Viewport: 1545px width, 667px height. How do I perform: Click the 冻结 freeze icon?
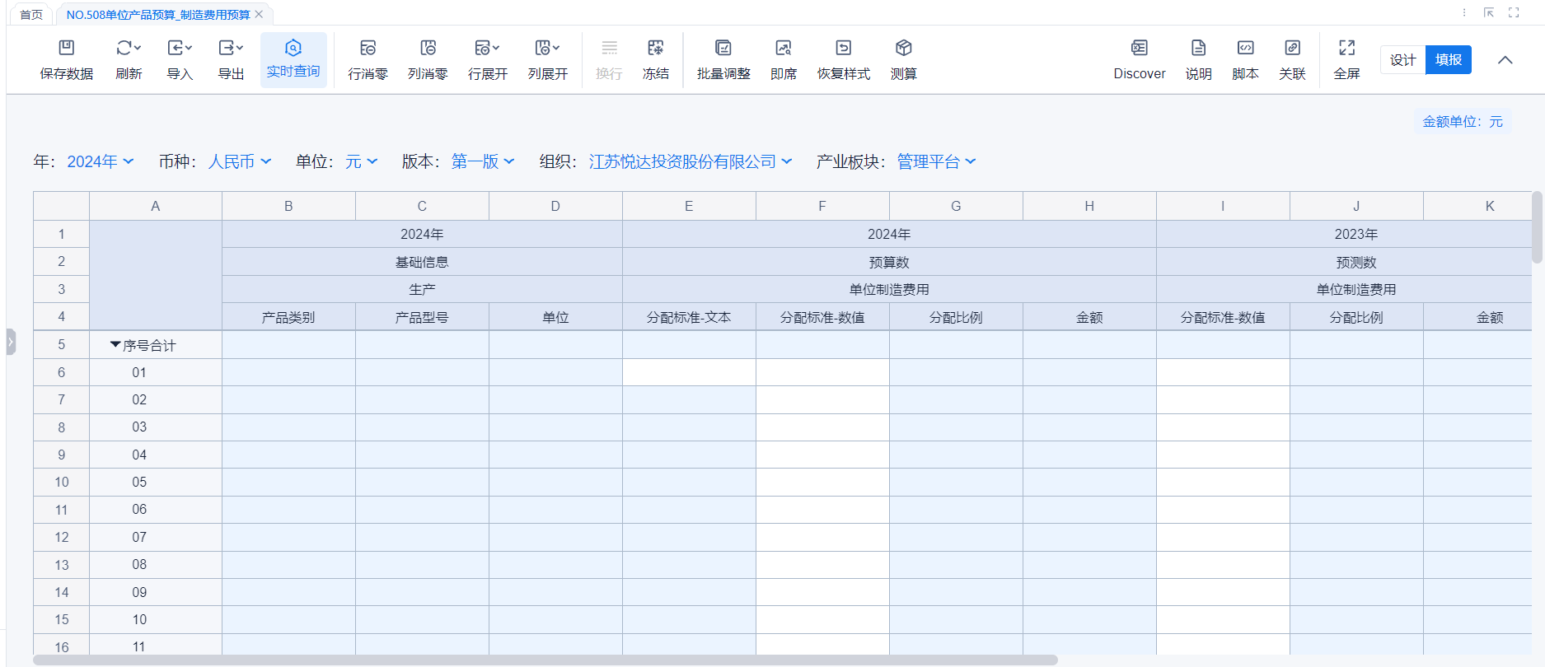(655, 49)
